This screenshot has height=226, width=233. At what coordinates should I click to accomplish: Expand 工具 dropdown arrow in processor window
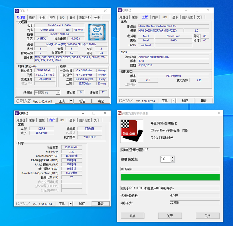tap(71, 101)
